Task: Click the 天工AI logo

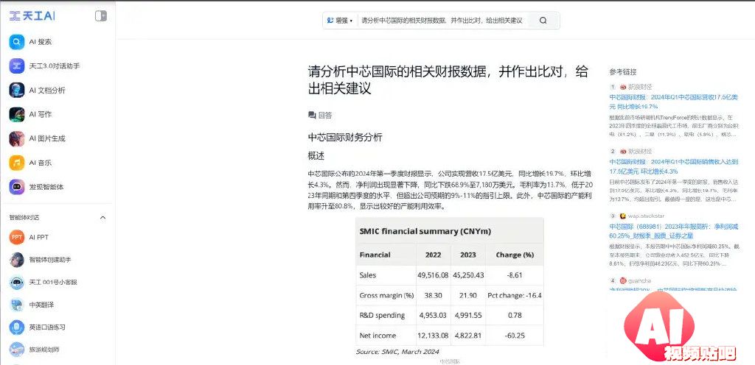Action: tap(32, 16)
